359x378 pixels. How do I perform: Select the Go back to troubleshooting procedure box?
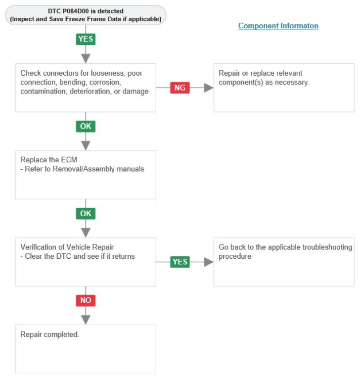pos(284,262)
